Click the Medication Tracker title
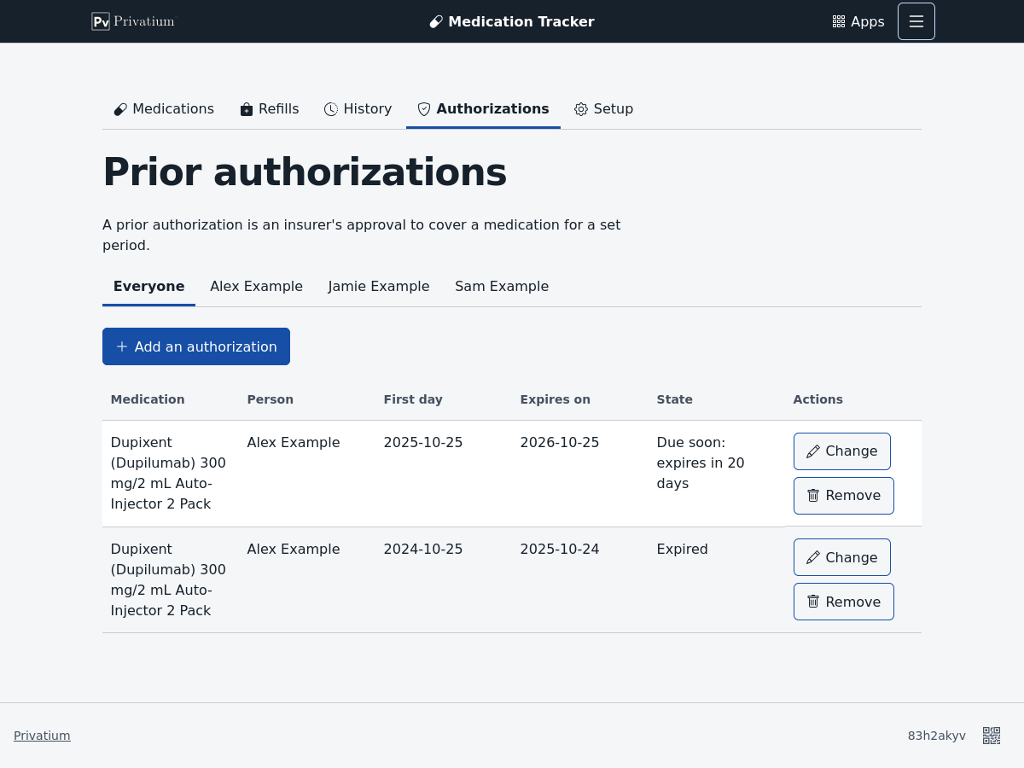This screenshot has width=1024, height=768. pyautogui.click(x=521, y=22)
